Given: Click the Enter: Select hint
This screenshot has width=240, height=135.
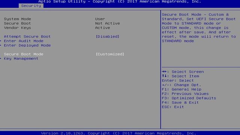Looking at the screenshot, I should point(178,81).
